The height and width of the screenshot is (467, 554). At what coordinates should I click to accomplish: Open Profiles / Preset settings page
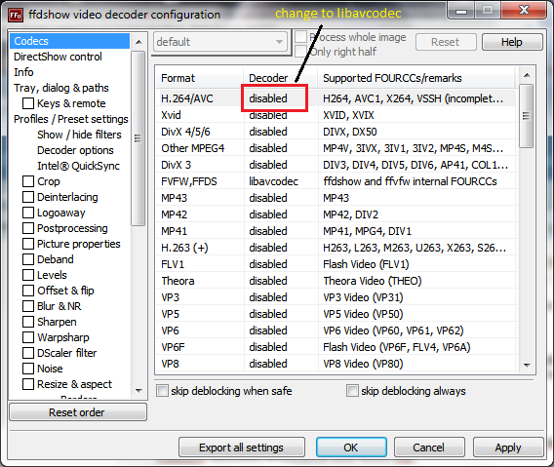pos(70,119)
